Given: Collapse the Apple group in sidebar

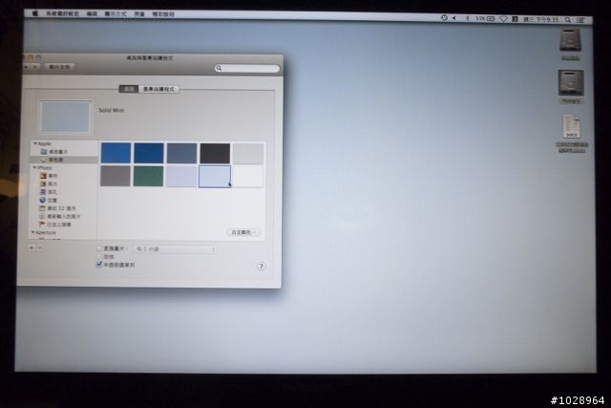Looking at the screenshot, I should [x=35, y=143].
